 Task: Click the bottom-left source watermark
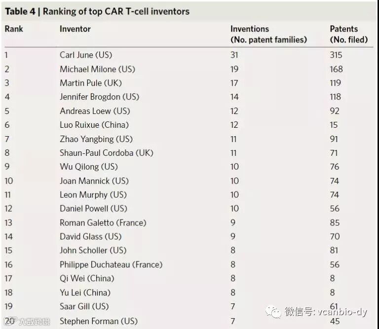(27, 322)
